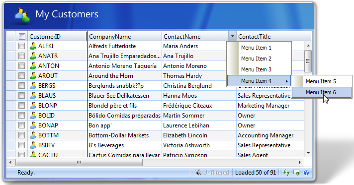
Task: Check the BSBEV row checkbox
Action: (x=22, y=145)
